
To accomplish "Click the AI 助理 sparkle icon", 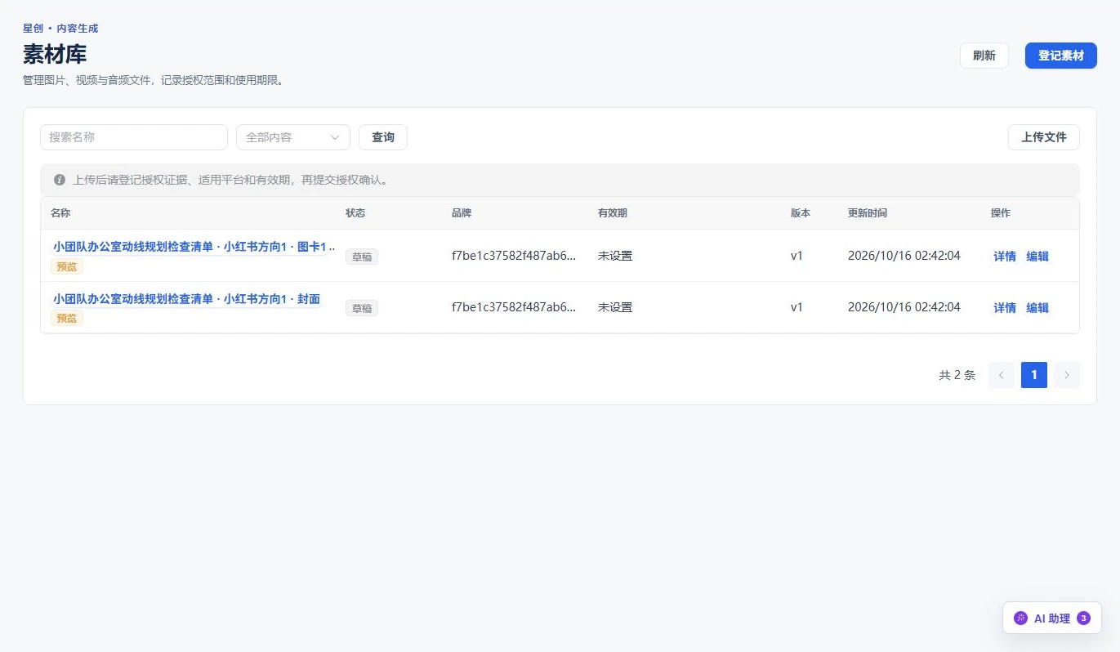I will (x=1020, y=619).
